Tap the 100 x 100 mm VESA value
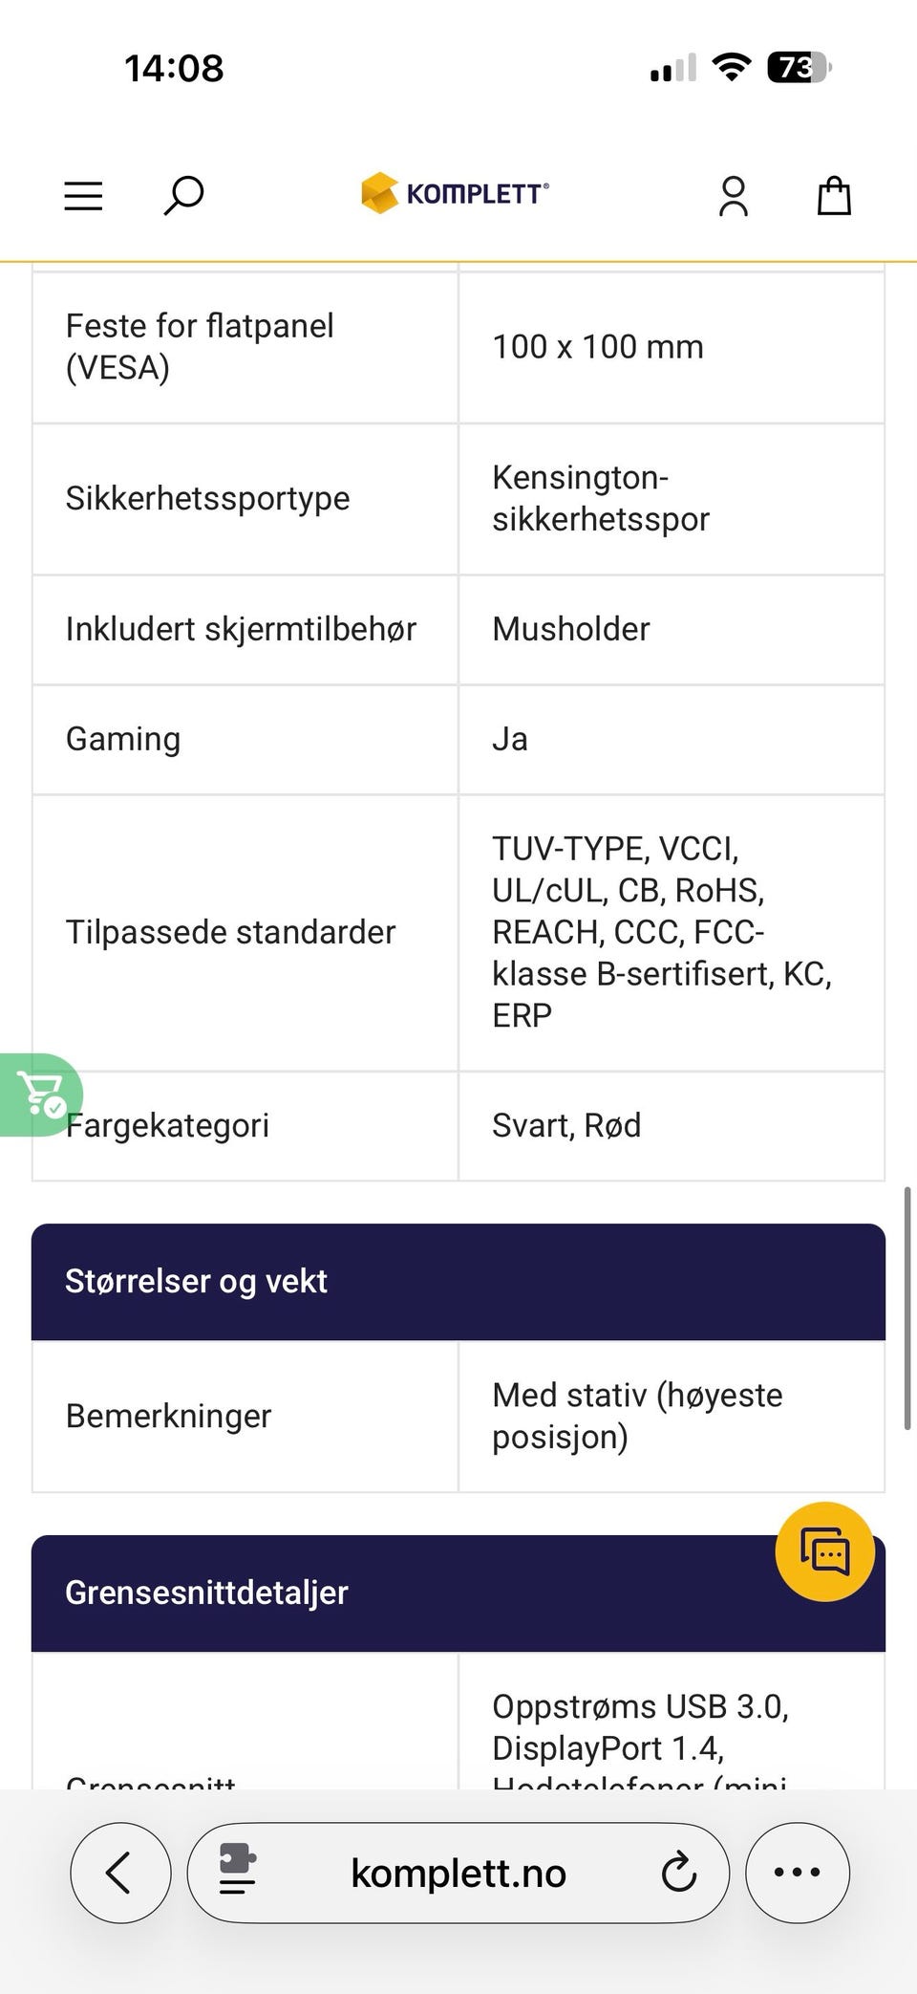Image resolution: width=917 pixels, height=1994 pixels. pyautogui.click(x=597, y=347)
